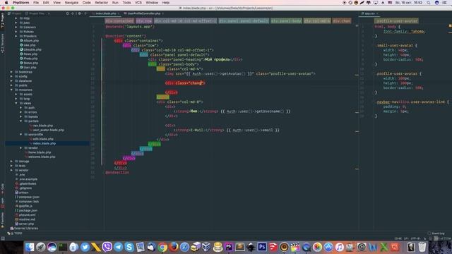Screen dimensions: 452x254
Task: Switch to UserProfileController.php editor tab
Action: point(143,13)
